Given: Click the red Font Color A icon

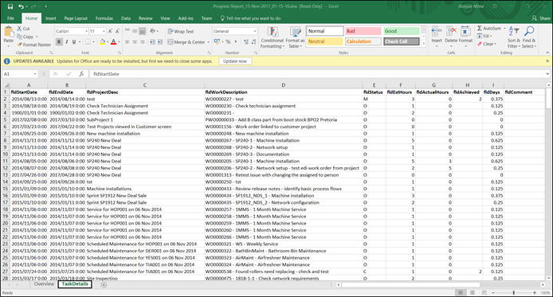Looking at the screenshot, I should pyautogui.click(x=113, y=42).
